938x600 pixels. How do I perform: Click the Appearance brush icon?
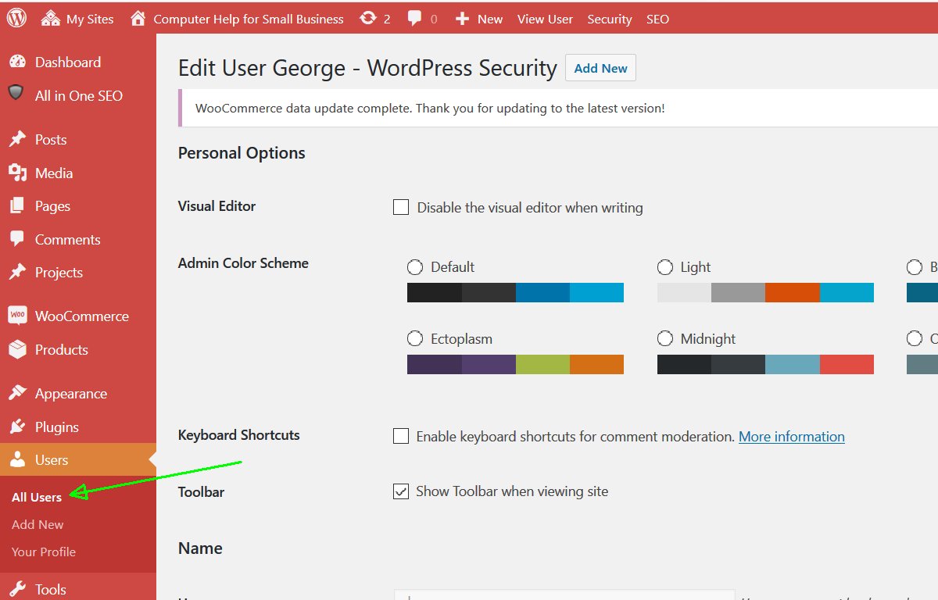tap(17, 393)
